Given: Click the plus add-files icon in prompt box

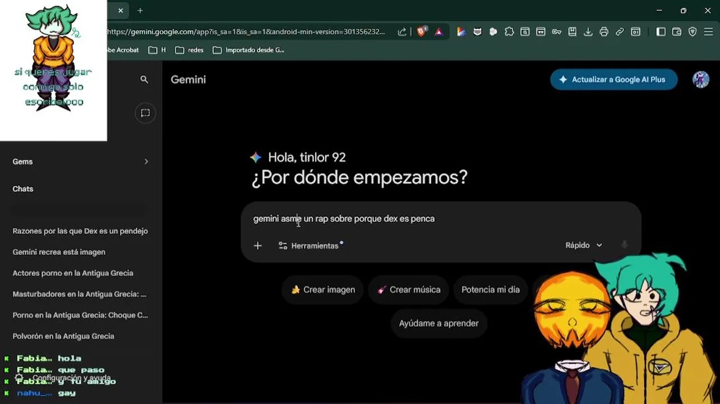Looking at the screenshot, I should pyautogui.click(x=257, y=246).
